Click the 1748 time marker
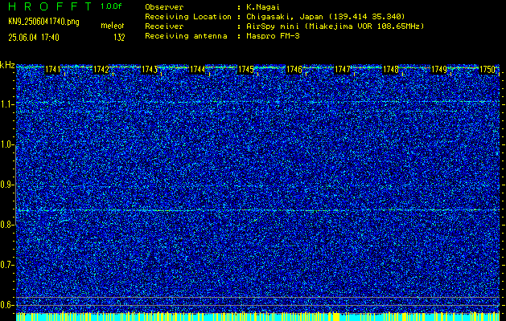This screenshot has height=321, width=506. [x=391, y=70]
